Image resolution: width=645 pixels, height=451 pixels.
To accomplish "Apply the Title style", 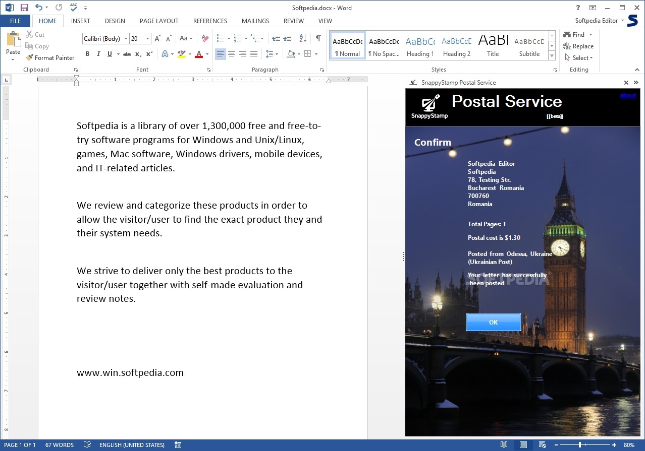I will [493, 46].
